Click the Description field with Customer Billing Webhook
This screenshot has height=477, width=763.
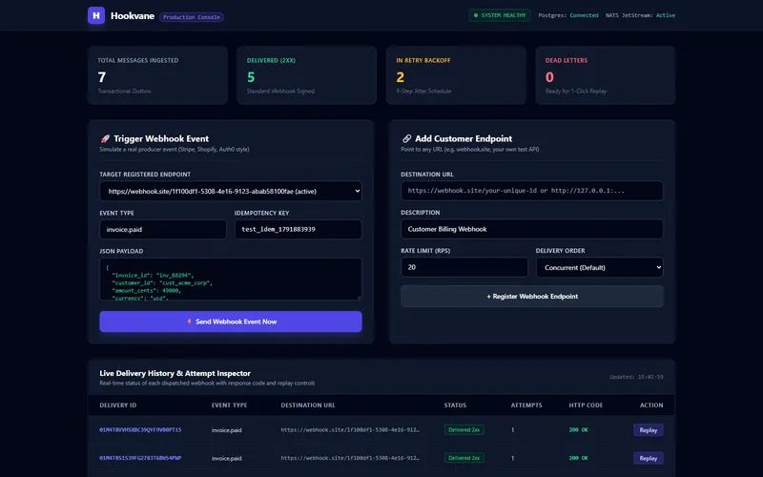[x=532, y=229]
